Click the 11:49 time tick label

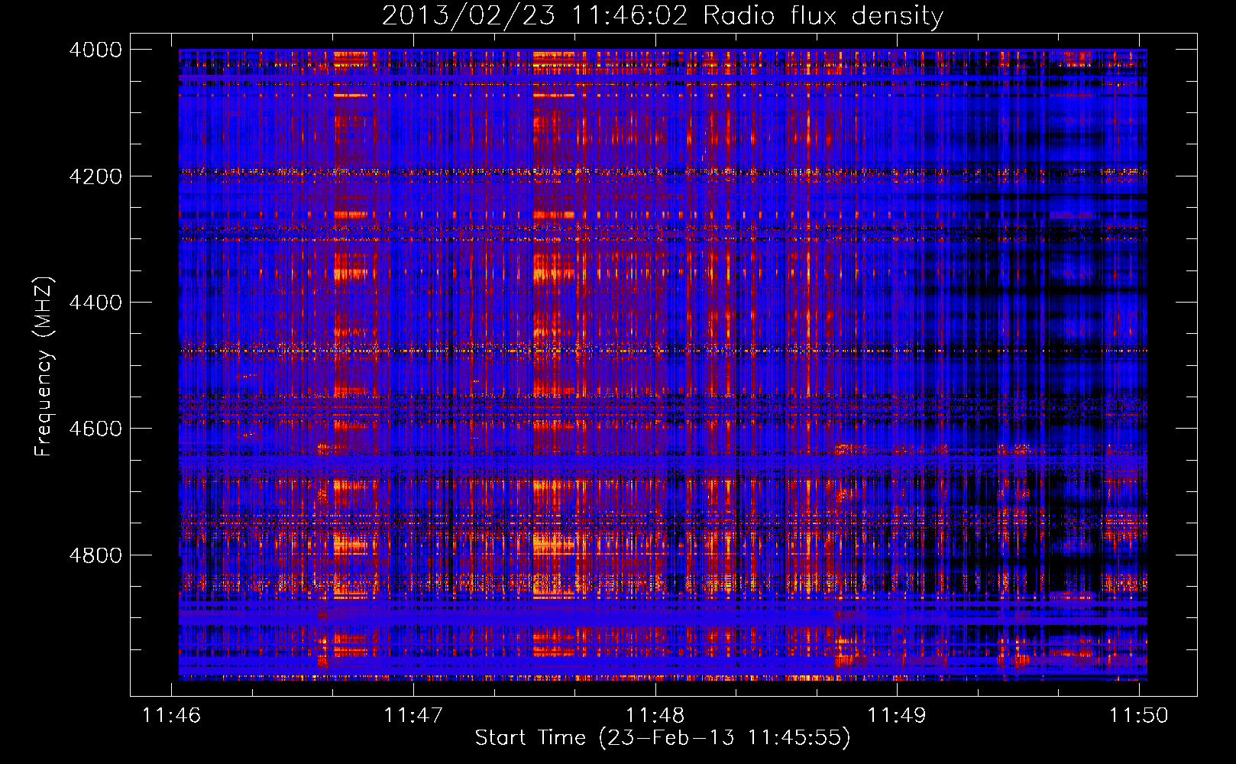click(x=897, y=715)
